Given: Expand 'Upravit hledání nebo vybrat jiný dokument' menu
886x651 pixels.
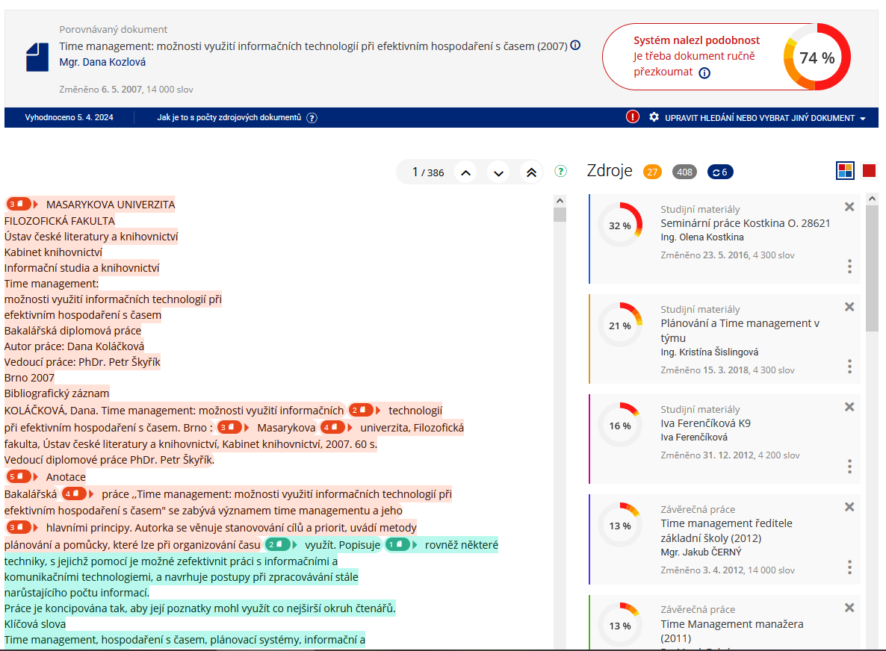Looking at the screenshot, I should [x=765, y=118].
